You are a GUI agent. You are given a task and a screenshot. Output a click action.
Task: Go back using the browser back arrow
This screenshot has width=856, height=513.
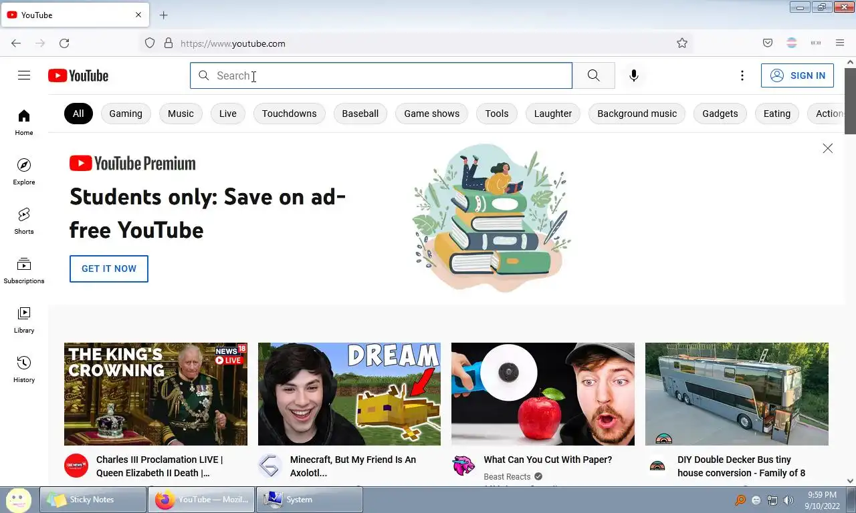(16, 43)
